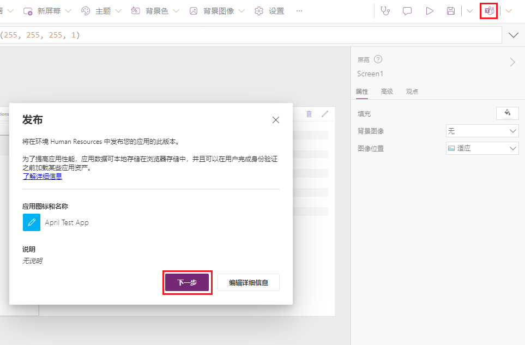
Task: Collapse the properties pane with the right arrow
Action: 512,62
